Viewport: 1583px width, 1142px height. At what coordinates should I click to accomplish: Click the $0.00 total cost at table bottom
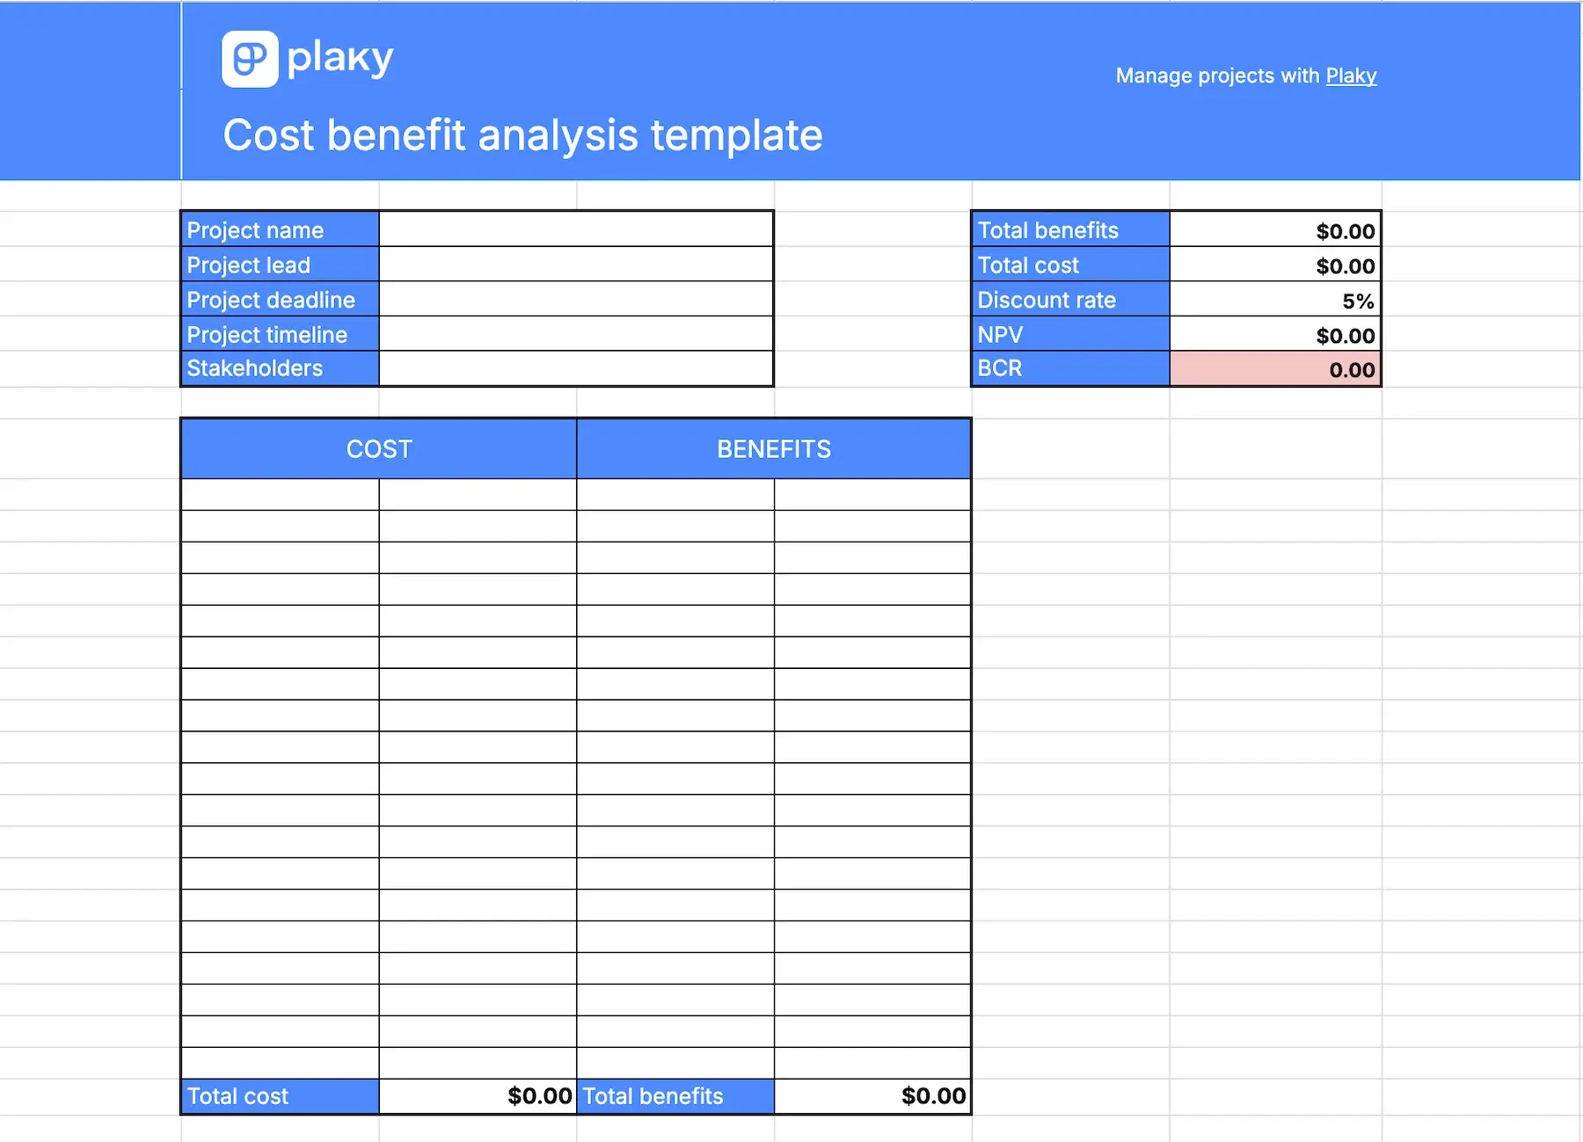(478, 1096)
